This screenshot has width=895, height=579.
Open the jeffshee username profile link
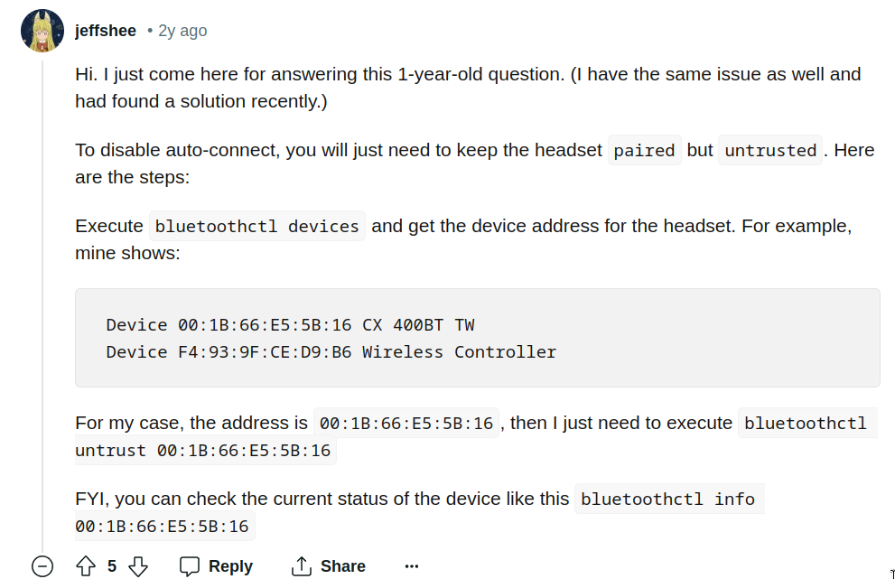(106, 31)
